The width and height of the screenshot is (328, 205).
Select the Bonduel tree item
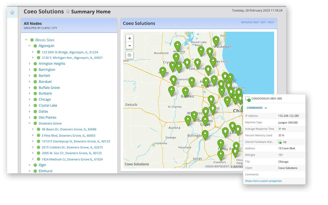point(45,82)
